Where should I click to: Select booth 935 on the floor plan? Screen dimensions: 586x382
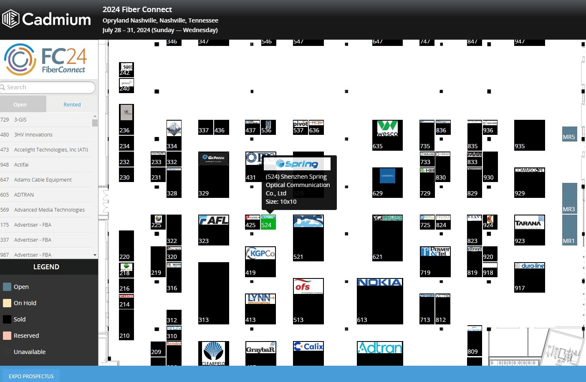(x=530, y=135)
